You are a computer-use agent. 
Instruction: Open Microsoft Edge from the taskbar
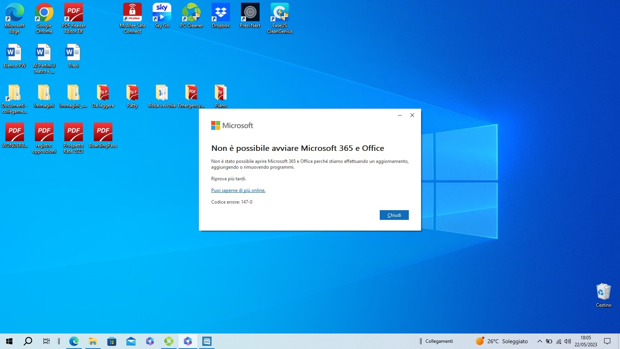(x=74, y=341)
